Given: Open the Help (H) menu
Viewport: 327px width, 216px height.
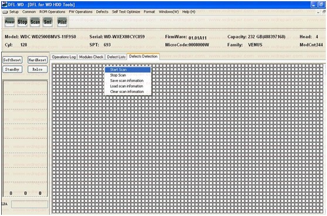Looking at the screenshot, I should (x=189, y=12).
